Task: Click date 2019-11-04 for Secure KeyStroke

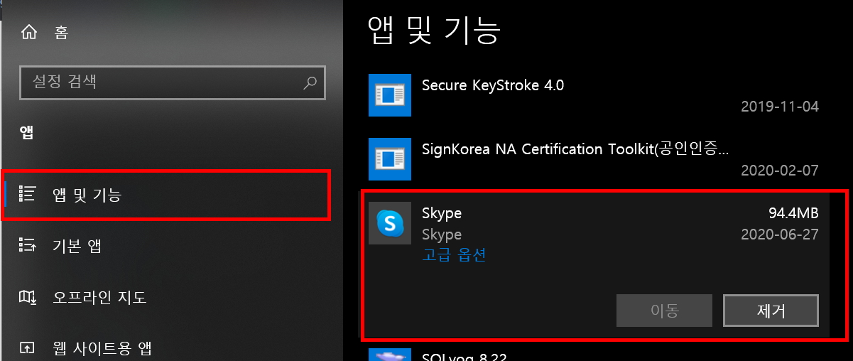Action: (780, 107)
